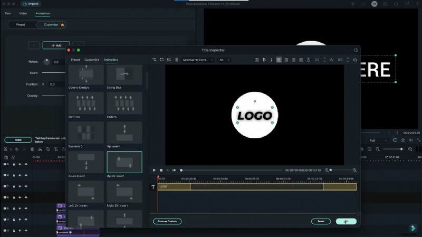Adjust the line spacing stepper arrows
422x237 pixels.
tap(324, 60)
